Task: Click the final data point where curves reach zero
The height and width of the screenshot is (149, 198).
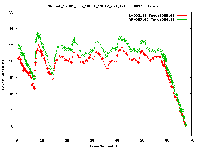Action: [186, 126]
